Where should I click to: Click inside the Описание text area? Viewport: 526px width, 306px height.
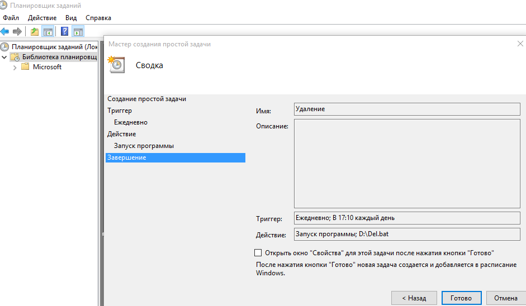407,164
